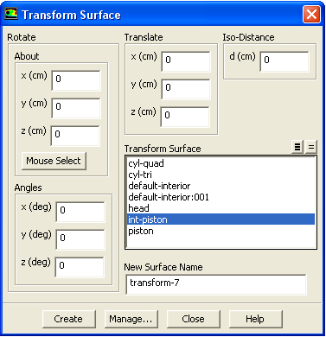Click the Mouse Select button
Screen dimensions: 326x337
54,161
